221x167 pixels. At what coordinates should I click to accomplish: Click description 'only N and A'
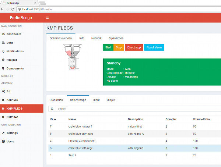[136, 134]
